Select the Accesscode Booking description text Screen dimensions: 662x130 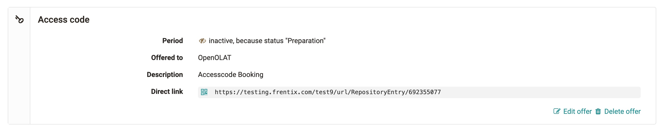pos(231,74)
